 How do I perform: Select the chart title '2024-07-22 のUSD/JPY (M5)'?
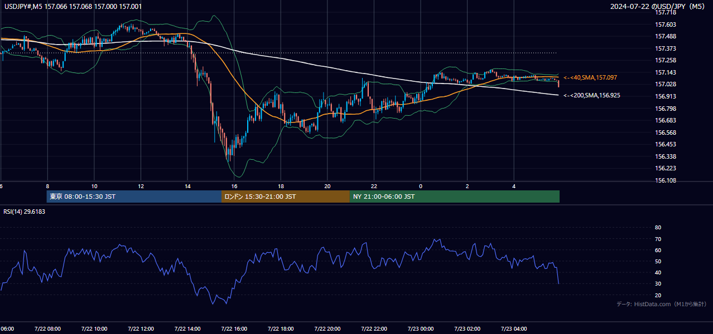pos(658,7)
